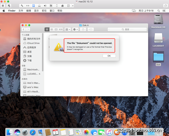Open Photos from the Dock
The width and height of the screenshot is (169, 136).
point(86,132)
